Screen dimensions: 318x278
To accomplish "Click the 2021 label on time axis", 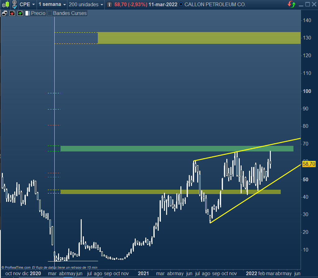I will (143, 274).
